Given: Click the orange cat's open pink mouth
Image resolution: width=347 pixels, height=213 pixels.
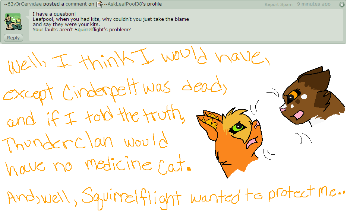Looking at the screenshot, I should 252,142.
